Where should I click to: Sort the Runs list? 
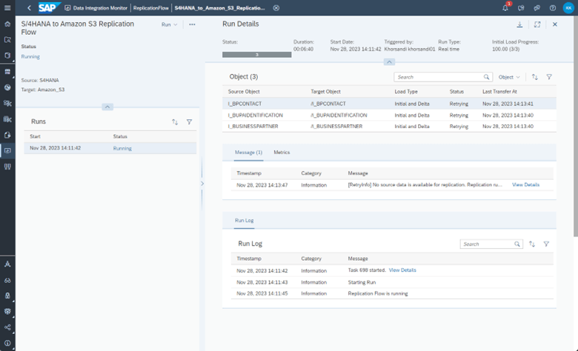[x=175, y=122]
